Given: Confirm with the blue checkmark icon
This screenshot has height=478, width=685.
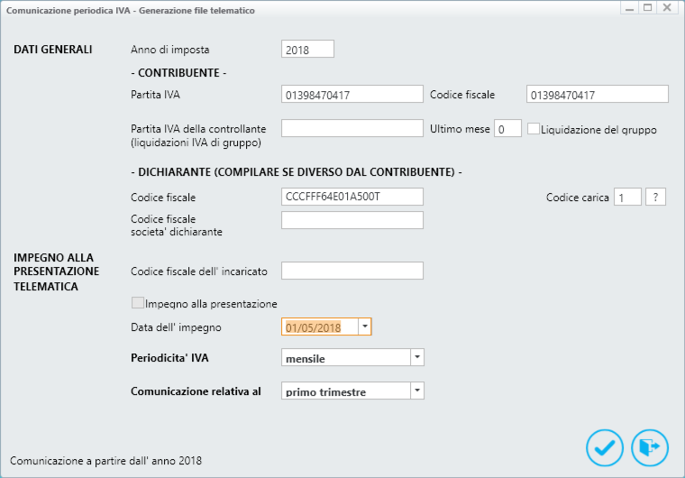Looking at the screenshot, I should pos(605,447).
